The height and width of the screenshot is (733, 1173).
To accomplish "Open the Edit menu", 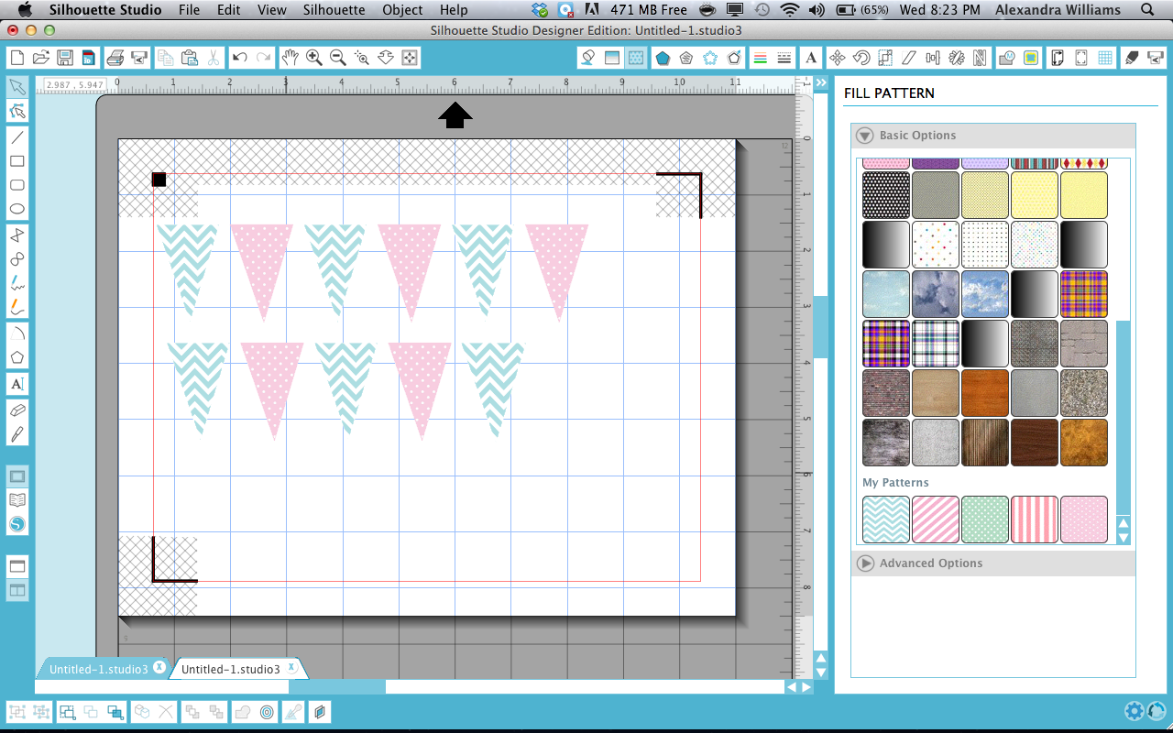I will tap(229, 10).
